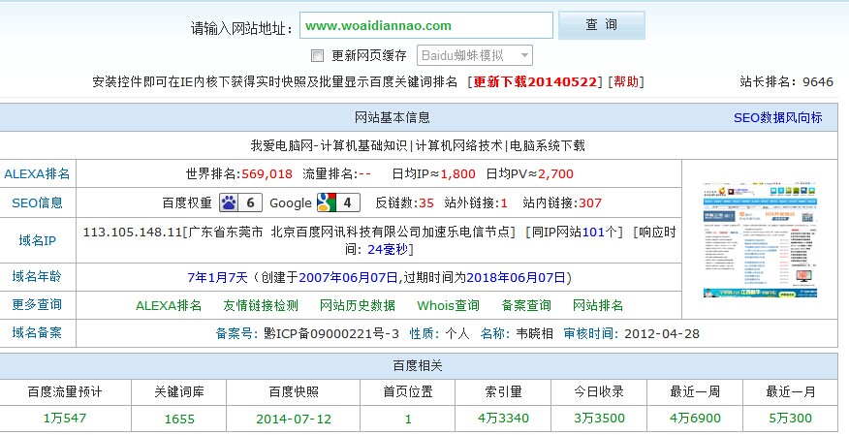Enable the 更新网页缓存 checkbox
This screenshot has height=435, width=849.
(318, 56)
